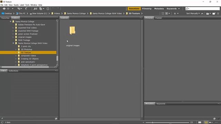The width and height of the screenshot is (221, 124).
Task: Switch to the Content tab
Action: point(64,18)
